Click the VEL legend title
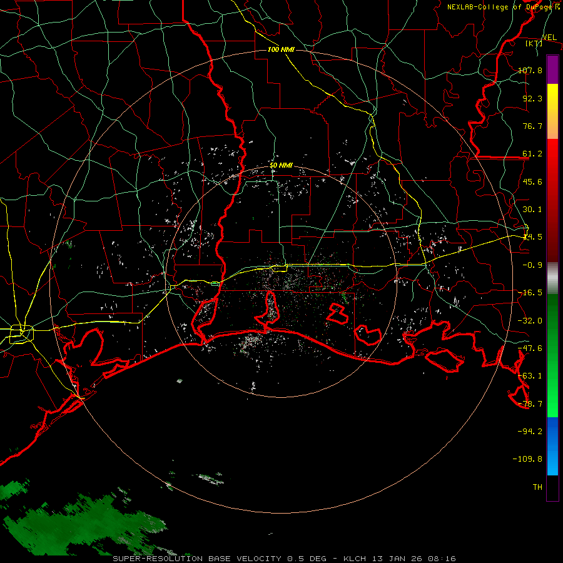Screen dimensions: 563x563 pyautogui.click(x=549, y=38)
